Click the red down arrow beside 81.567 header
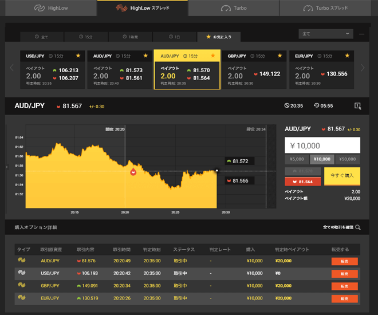Screen dimensions: 378x315 coord(58,107)
